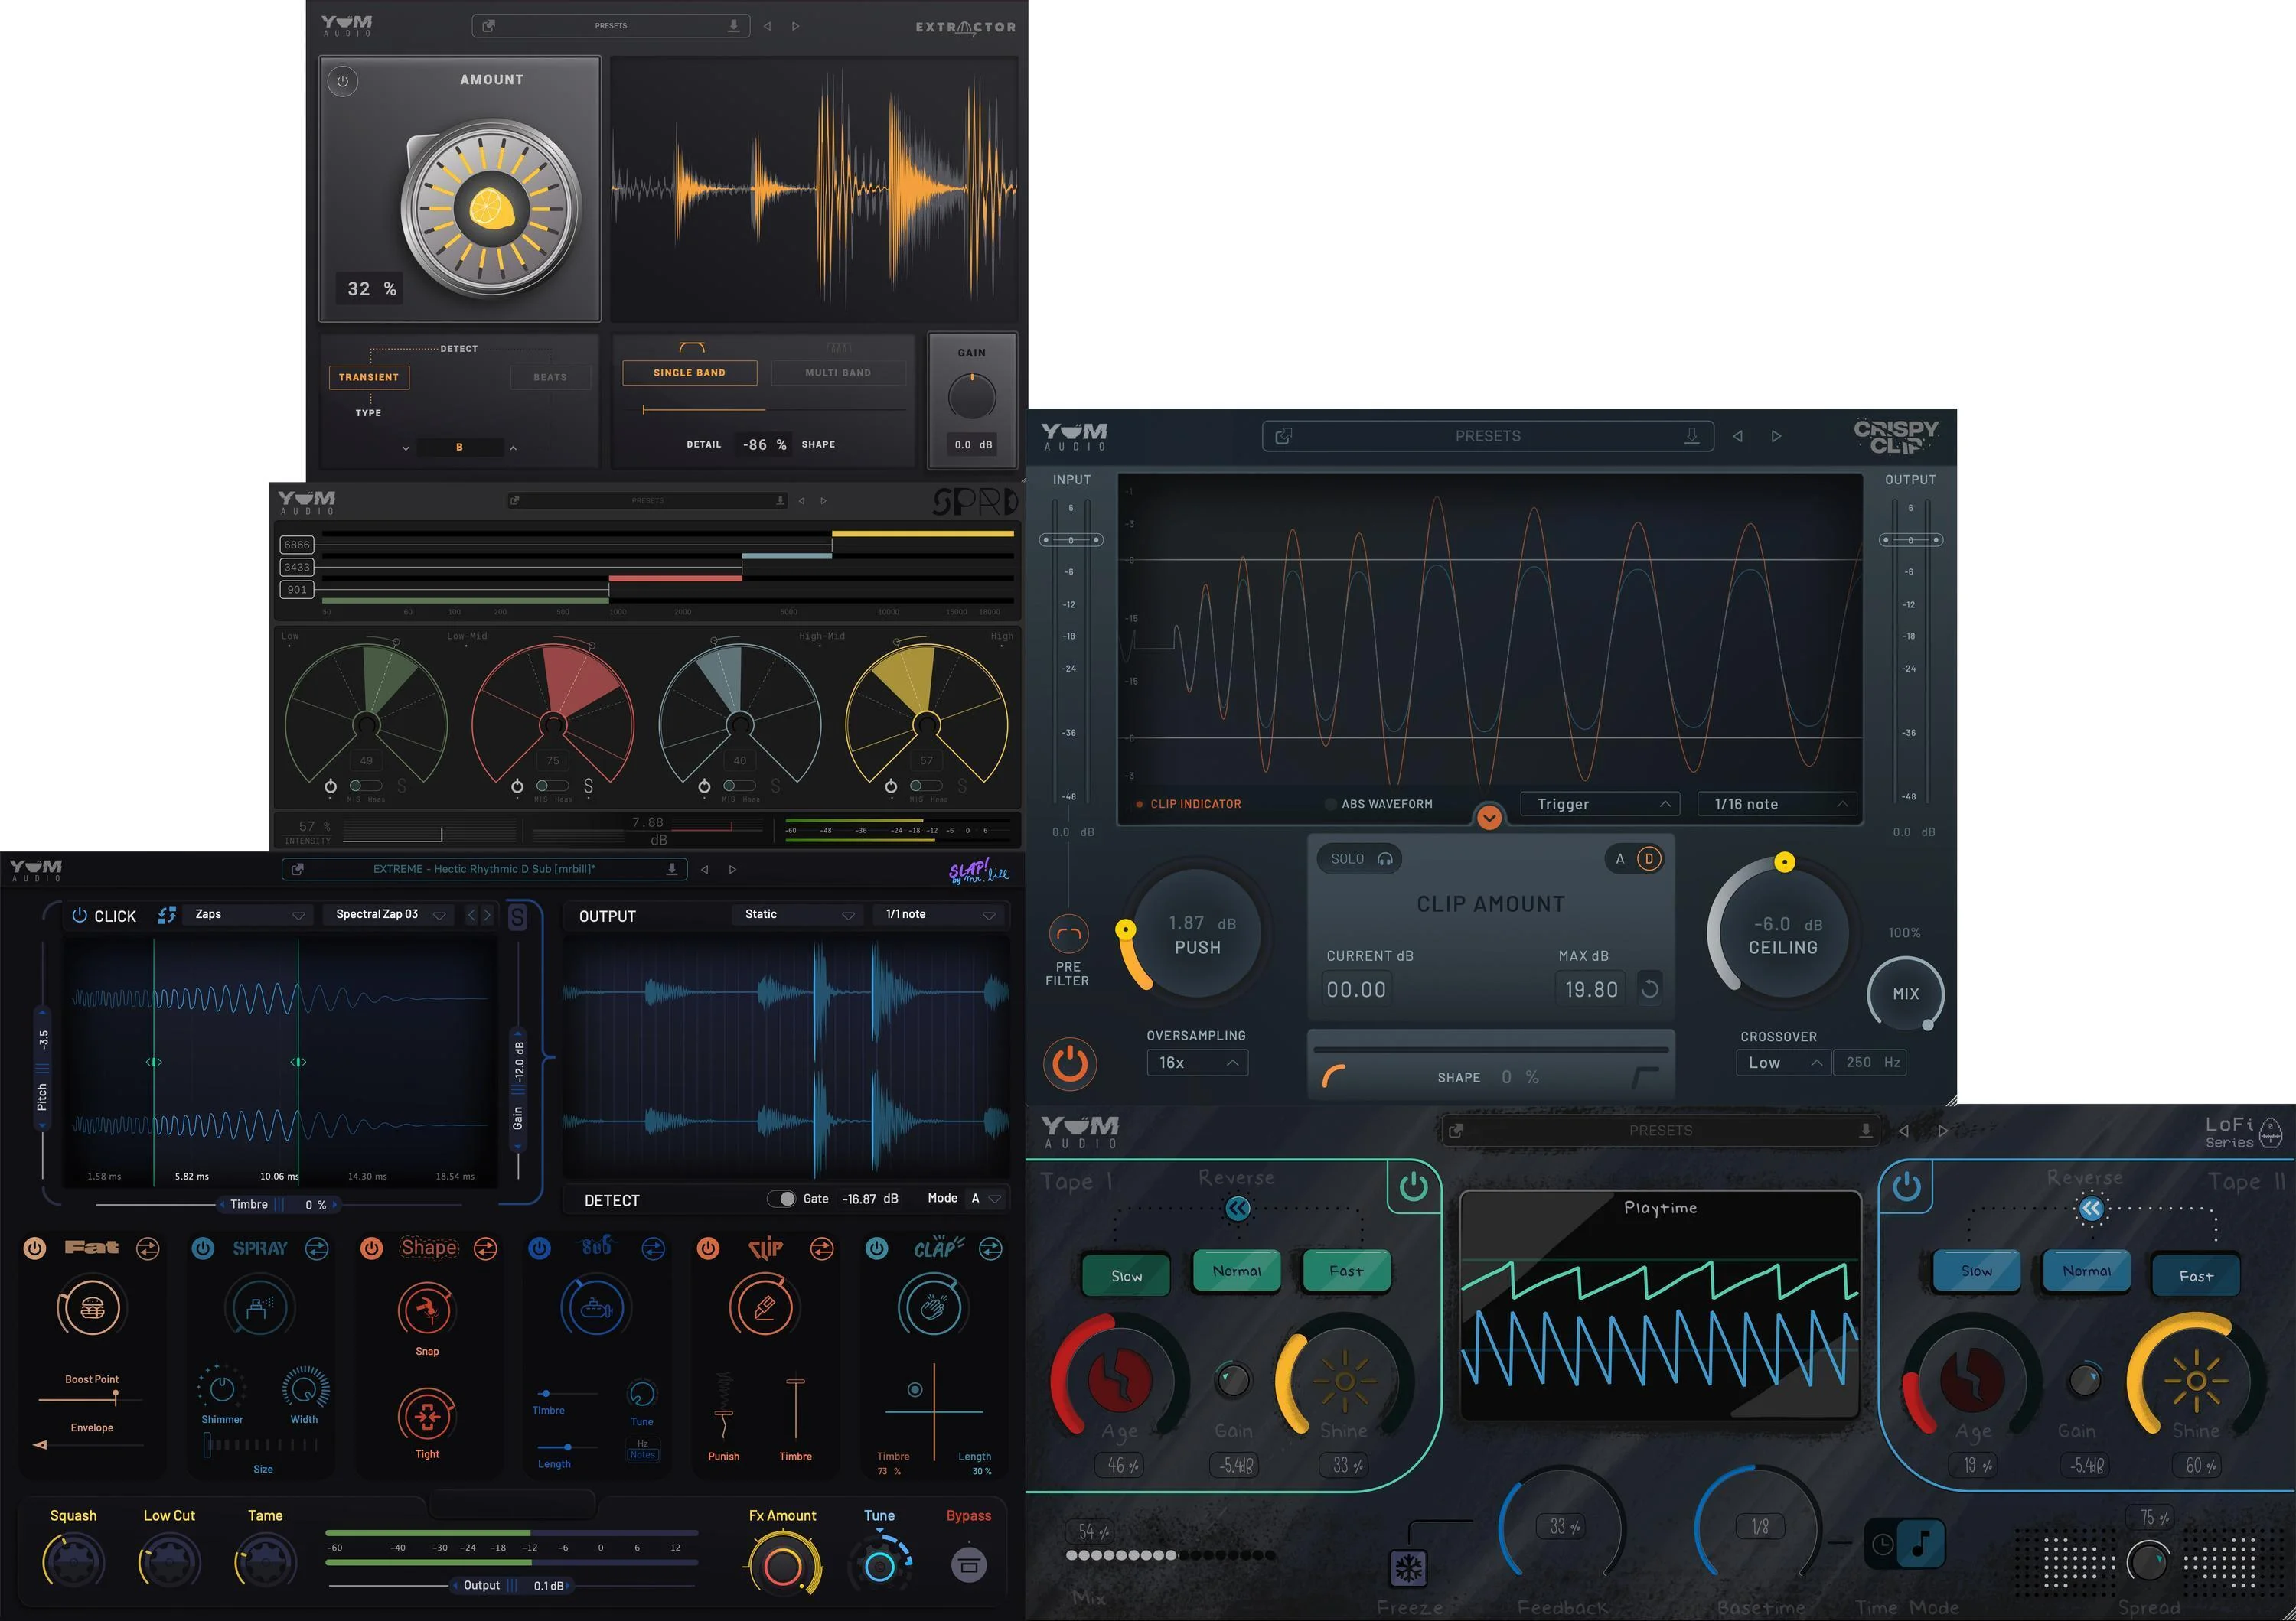Click the 250 Hz crossover field
2296x1621 pixels.
(x=1870, y=1063)
